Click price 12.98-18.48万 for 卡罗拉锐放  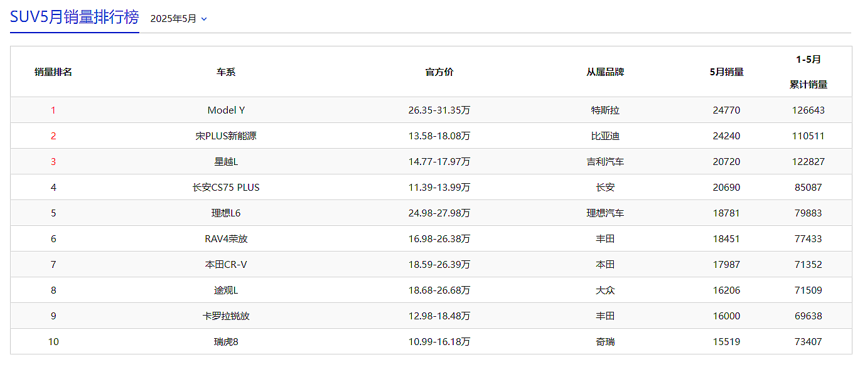[439, 316]
